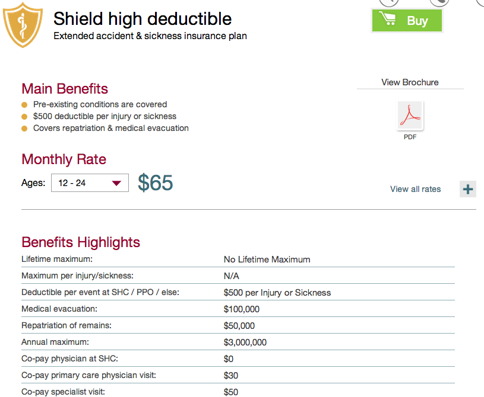Click the gold Shield plan logo
Screen dimensions: 484x397
(23, 25)
